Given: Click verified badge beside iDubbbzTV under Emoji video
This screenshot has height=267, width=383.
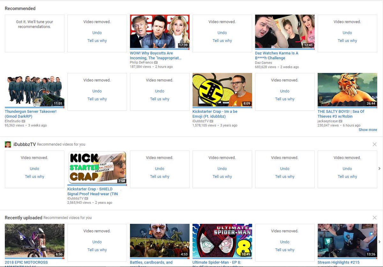Looking at the screenshot, I should point(211,121).
